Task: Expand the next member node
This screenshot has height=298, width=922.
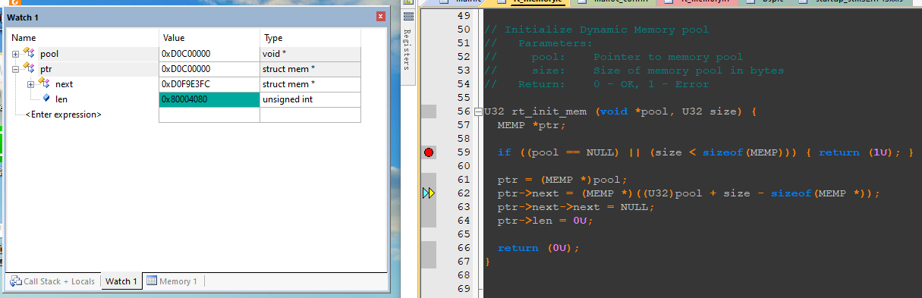Action: point(31,84)
